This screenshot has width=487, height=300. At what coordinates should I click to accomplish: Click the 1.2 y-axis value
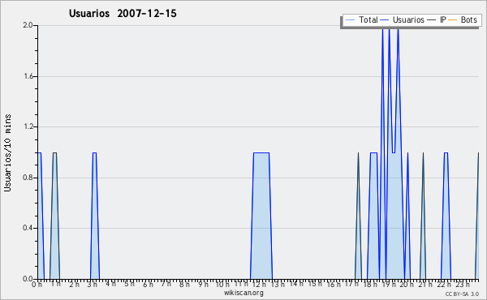click(x=28, y=126)
